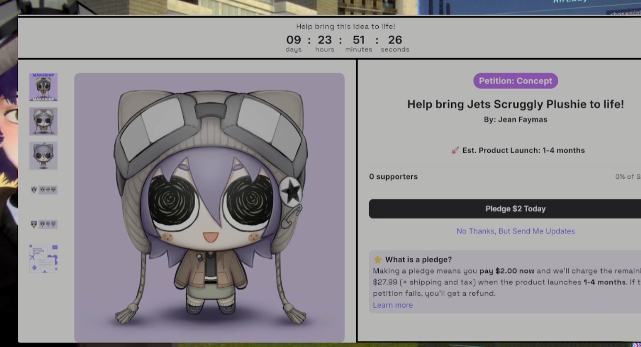The height and width of the screenshot is (347, 641).
Task: Click the 'What is a pledge?' heading
Action: click(x=419, y=259)
